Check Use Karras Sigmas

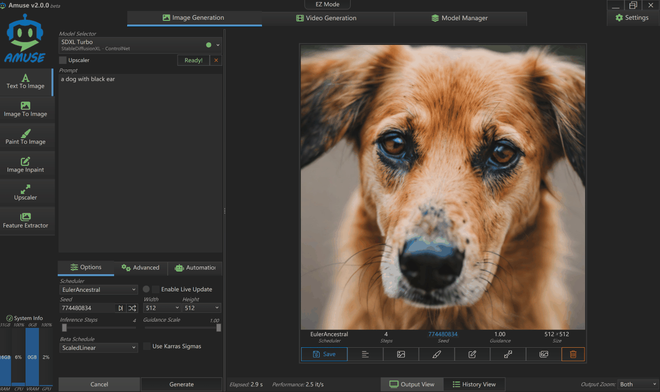pos(147,347)
